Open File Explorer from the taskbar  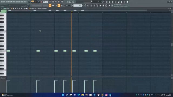[x=82, y=95]
